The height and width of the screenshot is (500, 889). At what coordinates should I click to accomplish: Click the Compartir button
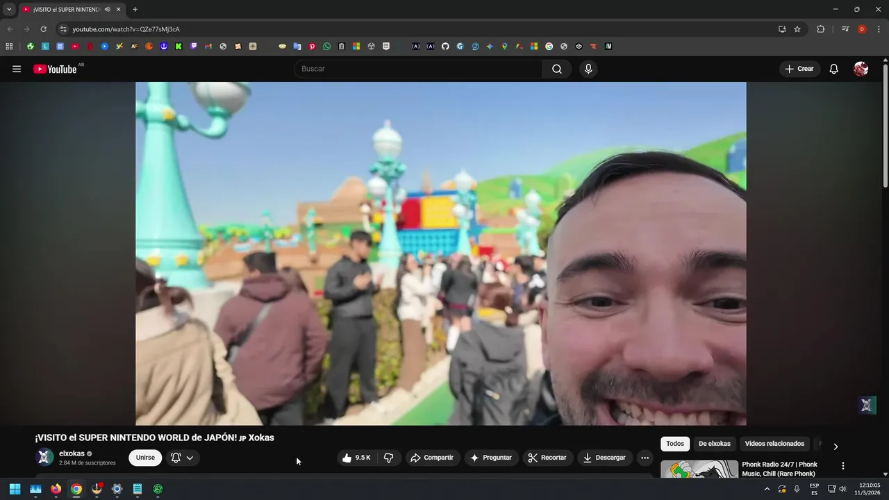[432, 458]
